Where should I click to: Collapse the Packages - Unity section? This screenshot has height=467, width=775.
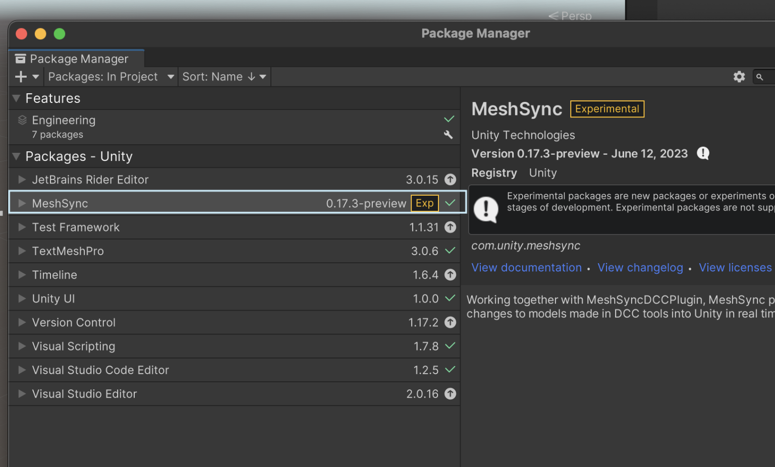tap(17, 156)
